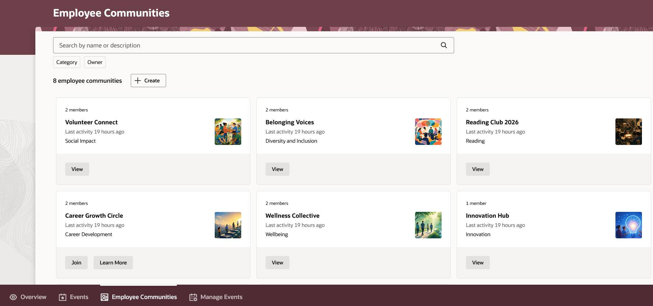Create a new employee community
The width and height of the screenshot is (653, 306).
pos(148,81)
